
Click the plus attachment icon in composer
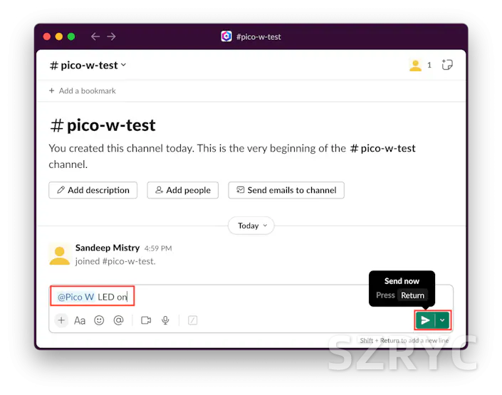coord(61,320)
